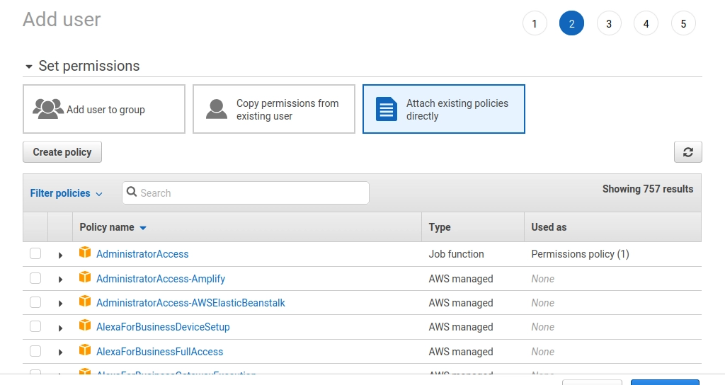Click the document icon in Attach existing policies

(x=387, y=109)
